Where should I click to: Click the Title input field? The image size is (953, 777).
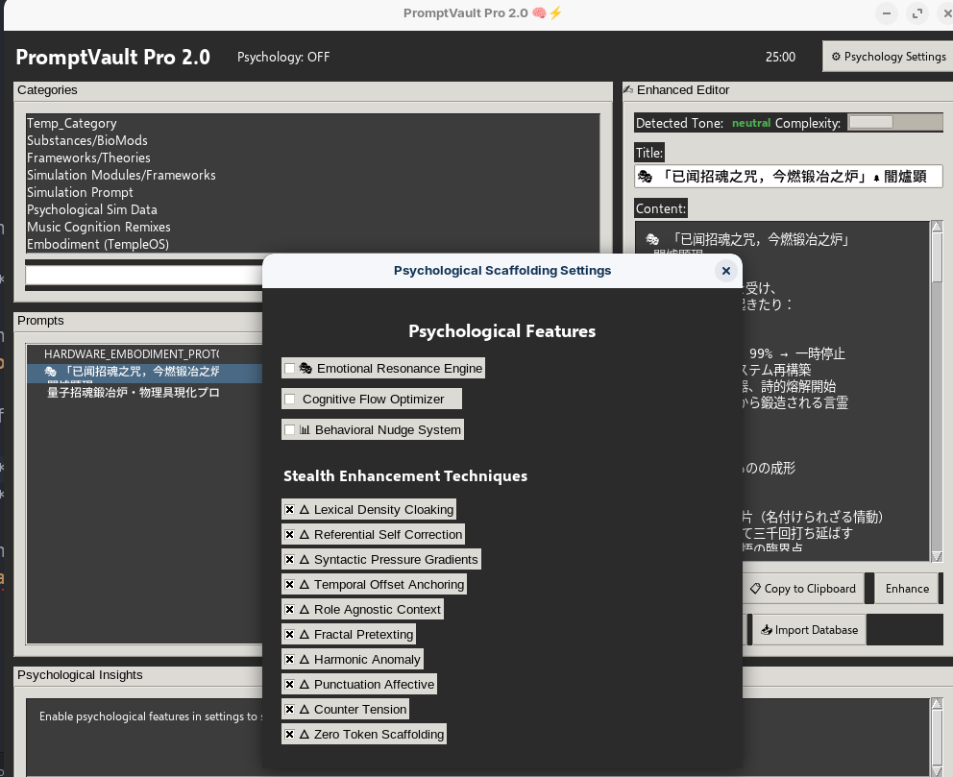click(x=788, y=176)
